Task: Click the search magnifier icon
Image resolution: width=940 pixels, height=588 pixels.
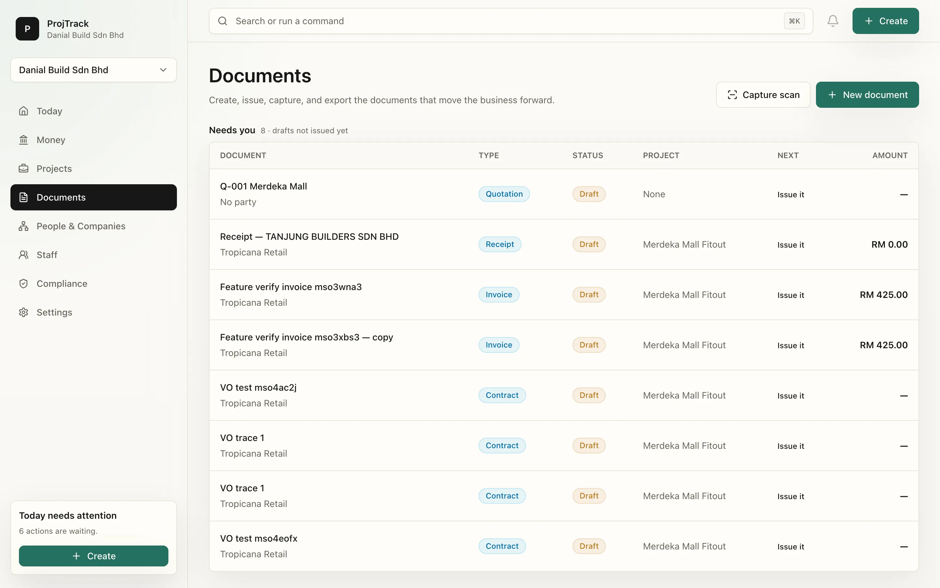Action: tap(223, 21)
